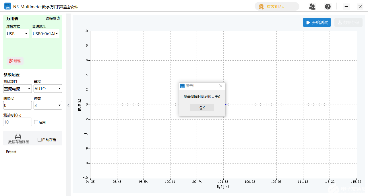The width and height of the screenshot is (368, 196).
Task: Click the user account icon in title bar
Action: 312,7
